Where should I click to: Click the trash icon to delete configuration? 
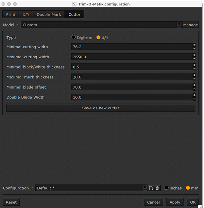(157, 188)
